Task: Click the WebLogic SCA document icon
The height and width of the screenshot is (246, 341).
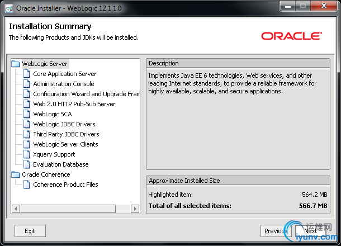Action: click(27, 114)
